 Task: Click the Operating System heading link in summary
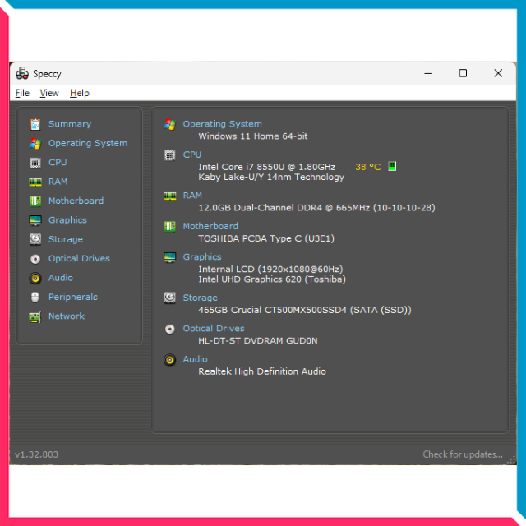click(222, 124)
